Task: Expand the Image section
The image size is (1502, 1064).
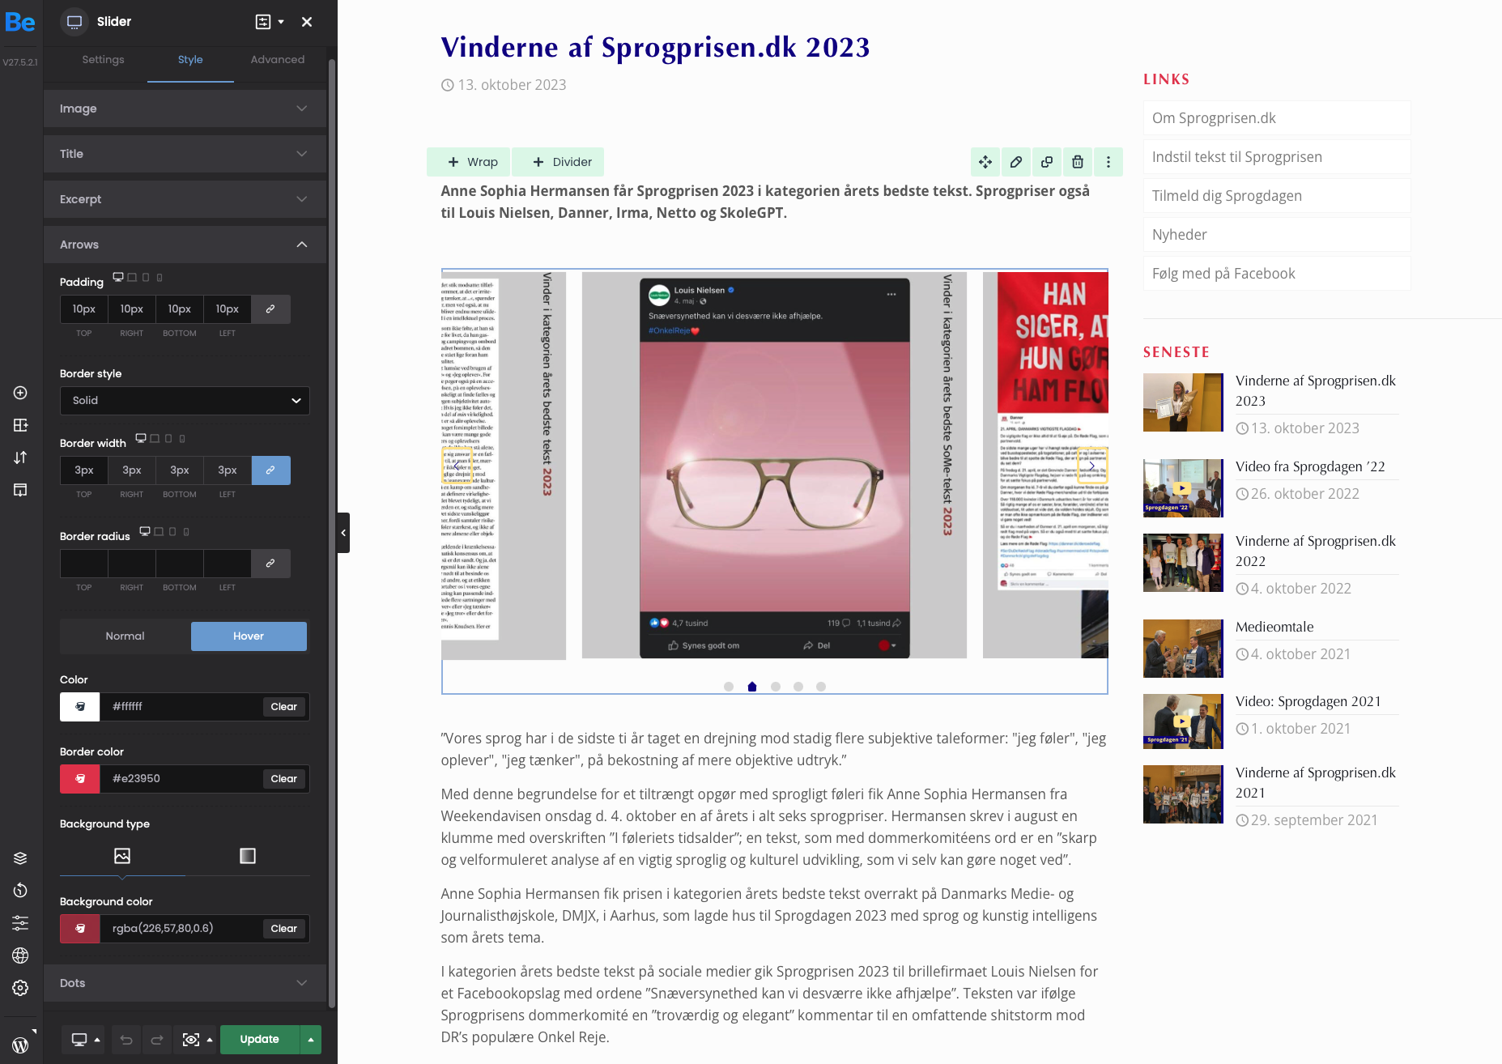Action: click(x=185, y=109)
